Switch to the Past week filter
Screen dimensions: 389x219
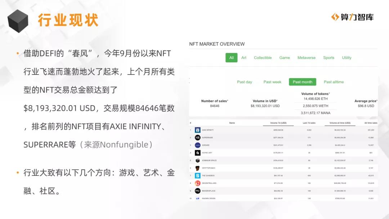coord(272,81)
